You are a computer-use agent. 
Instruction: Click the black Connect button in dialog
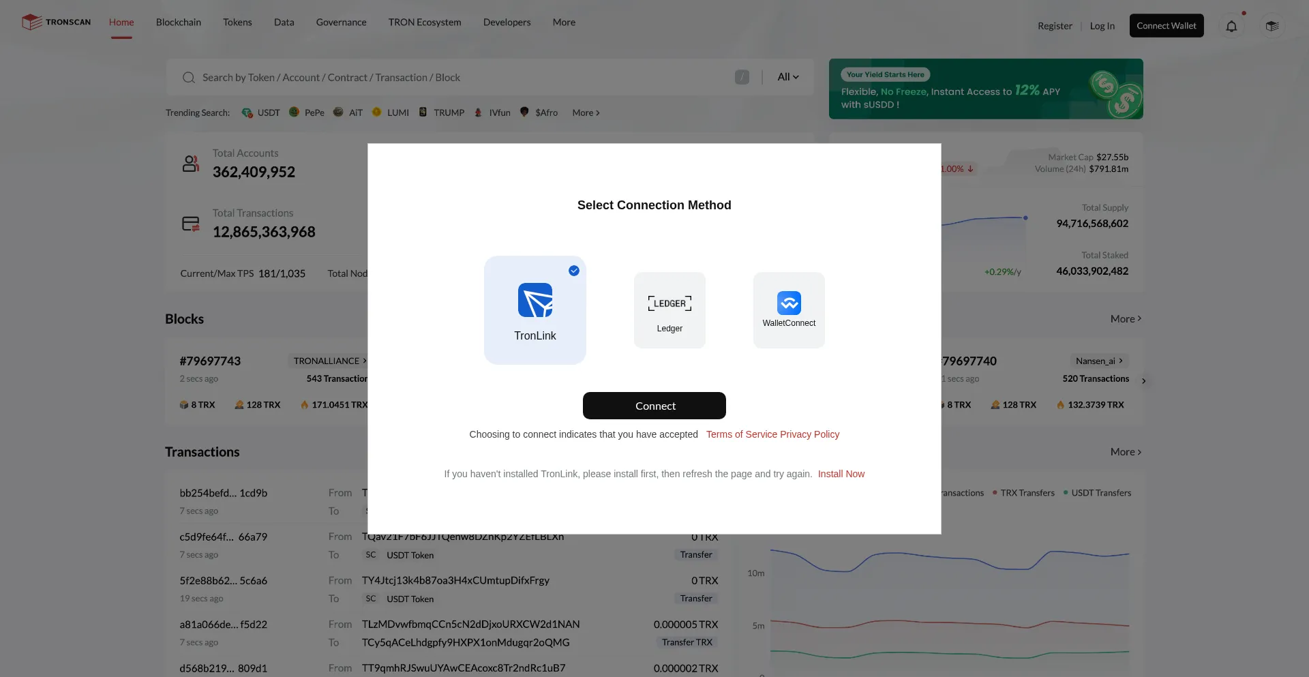pyautogui.click(x=654, y=406)
